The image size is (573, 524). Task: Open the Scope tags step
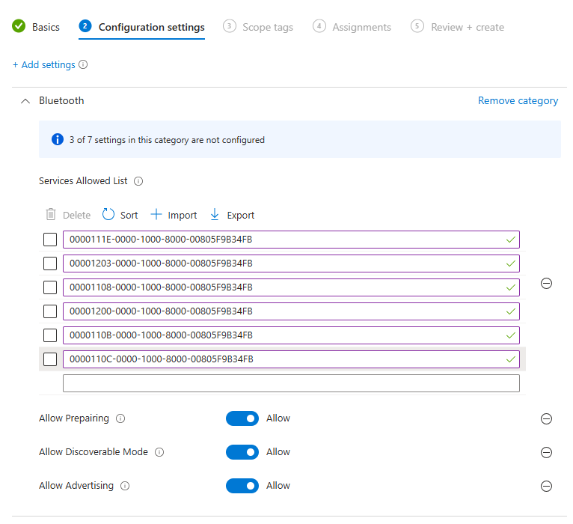tap(258, 27)
